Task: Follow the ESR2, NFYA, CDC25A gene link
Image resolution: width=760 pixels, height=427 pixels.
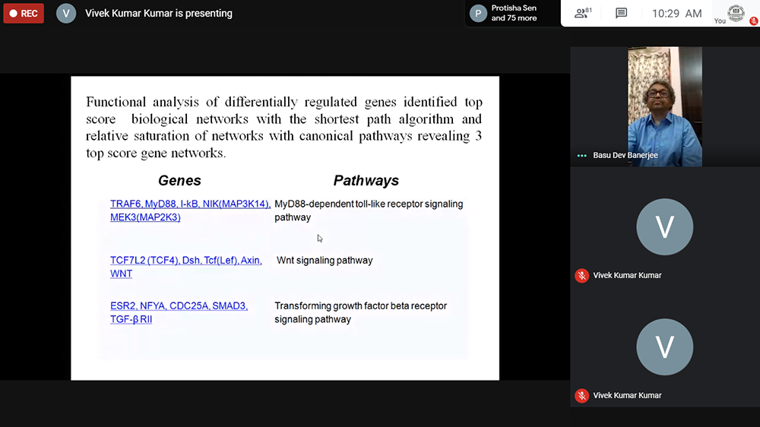Action: [179, 305]
